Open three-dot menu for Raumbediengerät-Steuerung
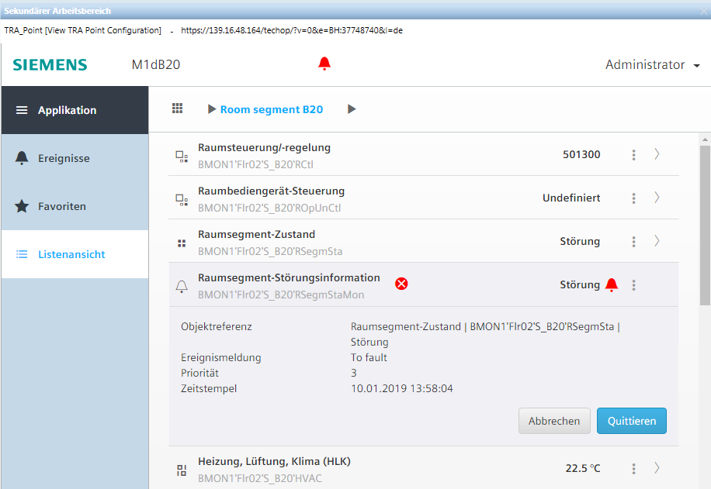The width and height of the screenshot is (711, 489). (x=633, y=198)
